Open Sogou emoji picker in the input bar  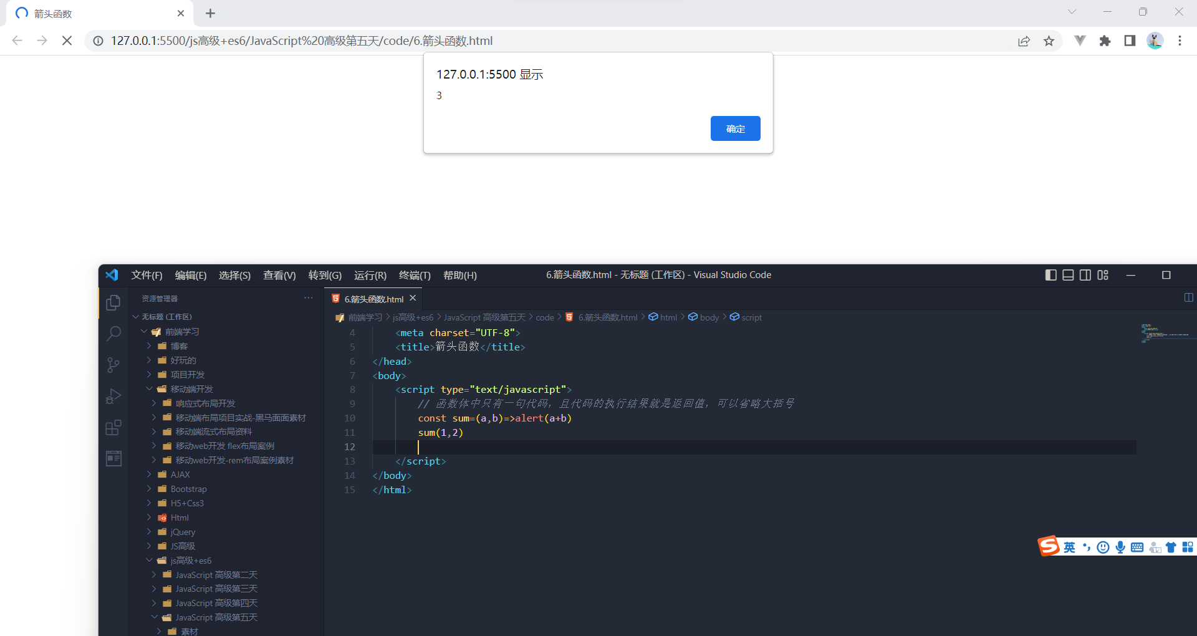(1103, 547)
